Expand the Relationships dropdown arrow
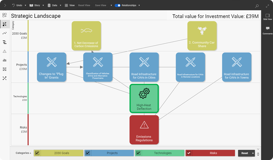 point(139,6)
